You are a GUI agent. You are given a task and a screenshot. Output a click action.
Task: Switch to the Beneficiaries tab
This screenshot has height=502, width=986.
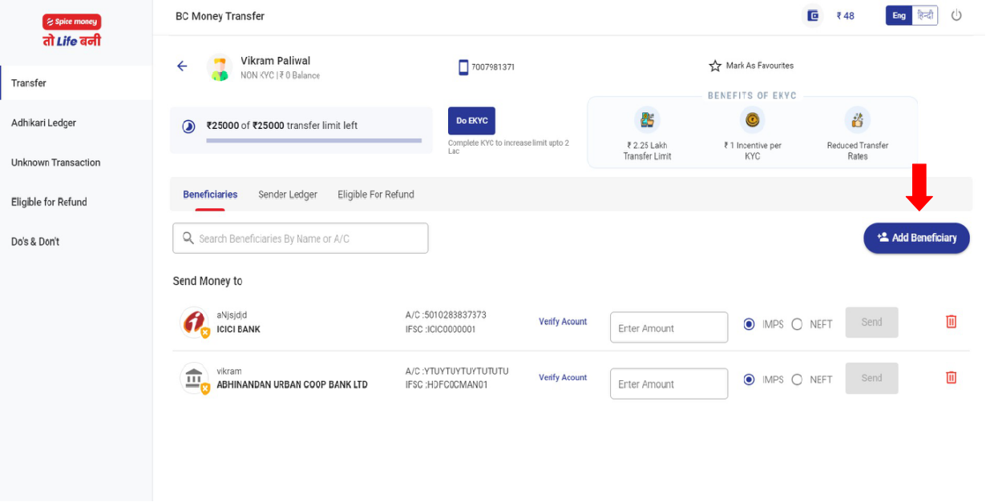[210, 195]
